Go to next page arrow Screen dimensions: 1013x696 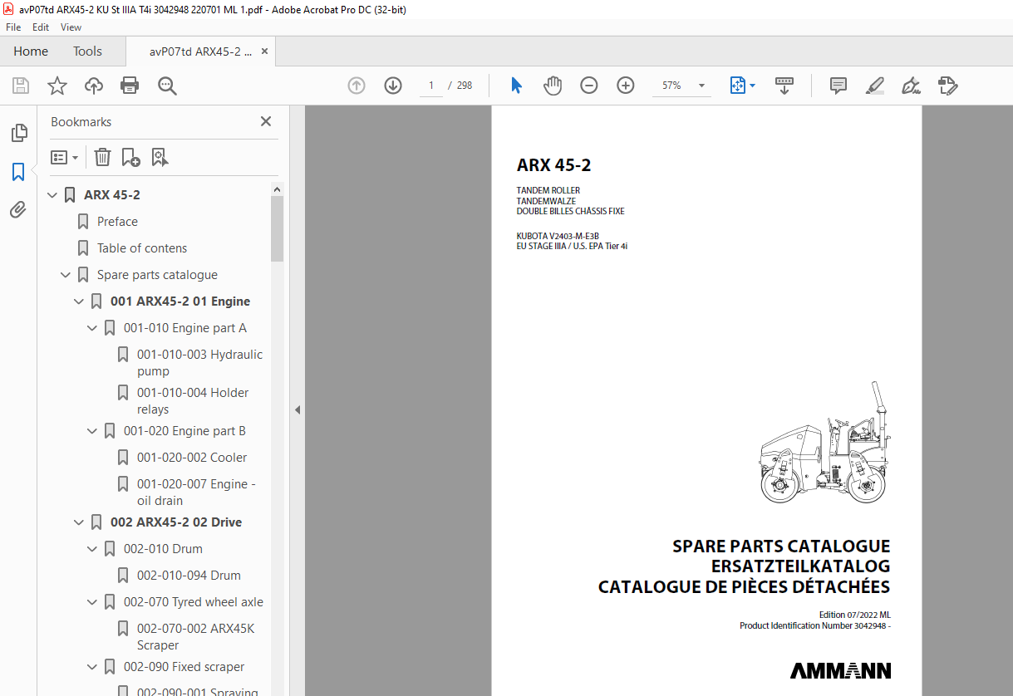pyautogui.click(x=393, y=86)
